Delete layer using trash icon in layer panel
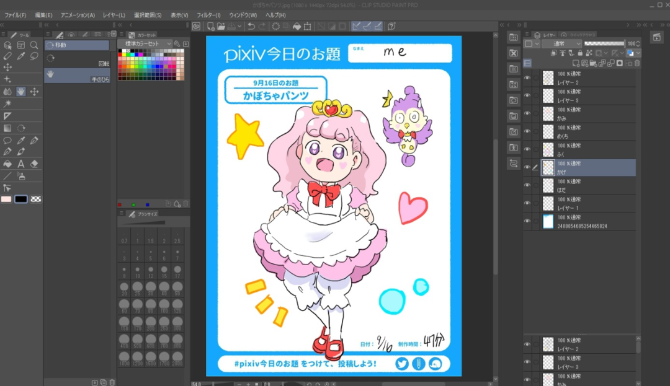 [637, 63]
